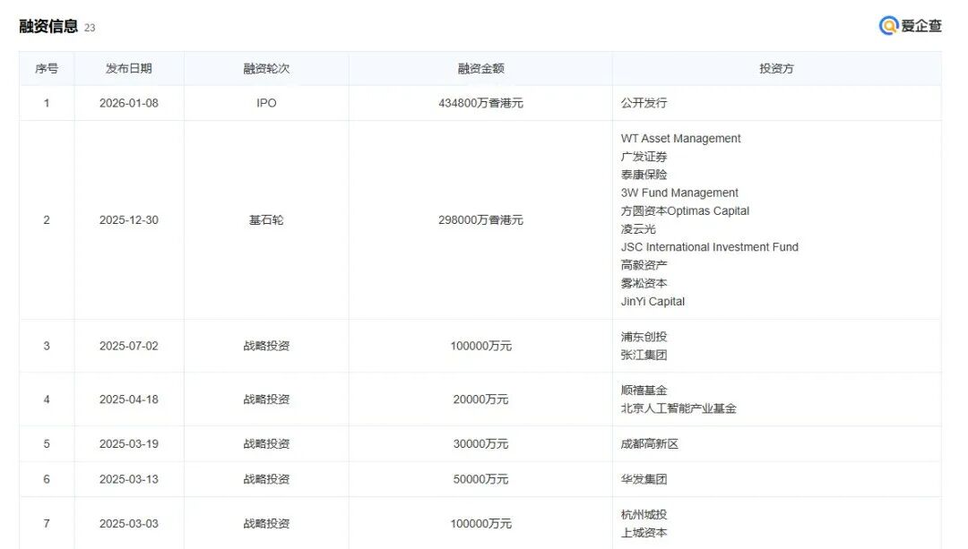Image resolution: width=968 pixels, height=549 pixels.
Task: Click the amount 434800万香港元
Action: pos(481,103)
